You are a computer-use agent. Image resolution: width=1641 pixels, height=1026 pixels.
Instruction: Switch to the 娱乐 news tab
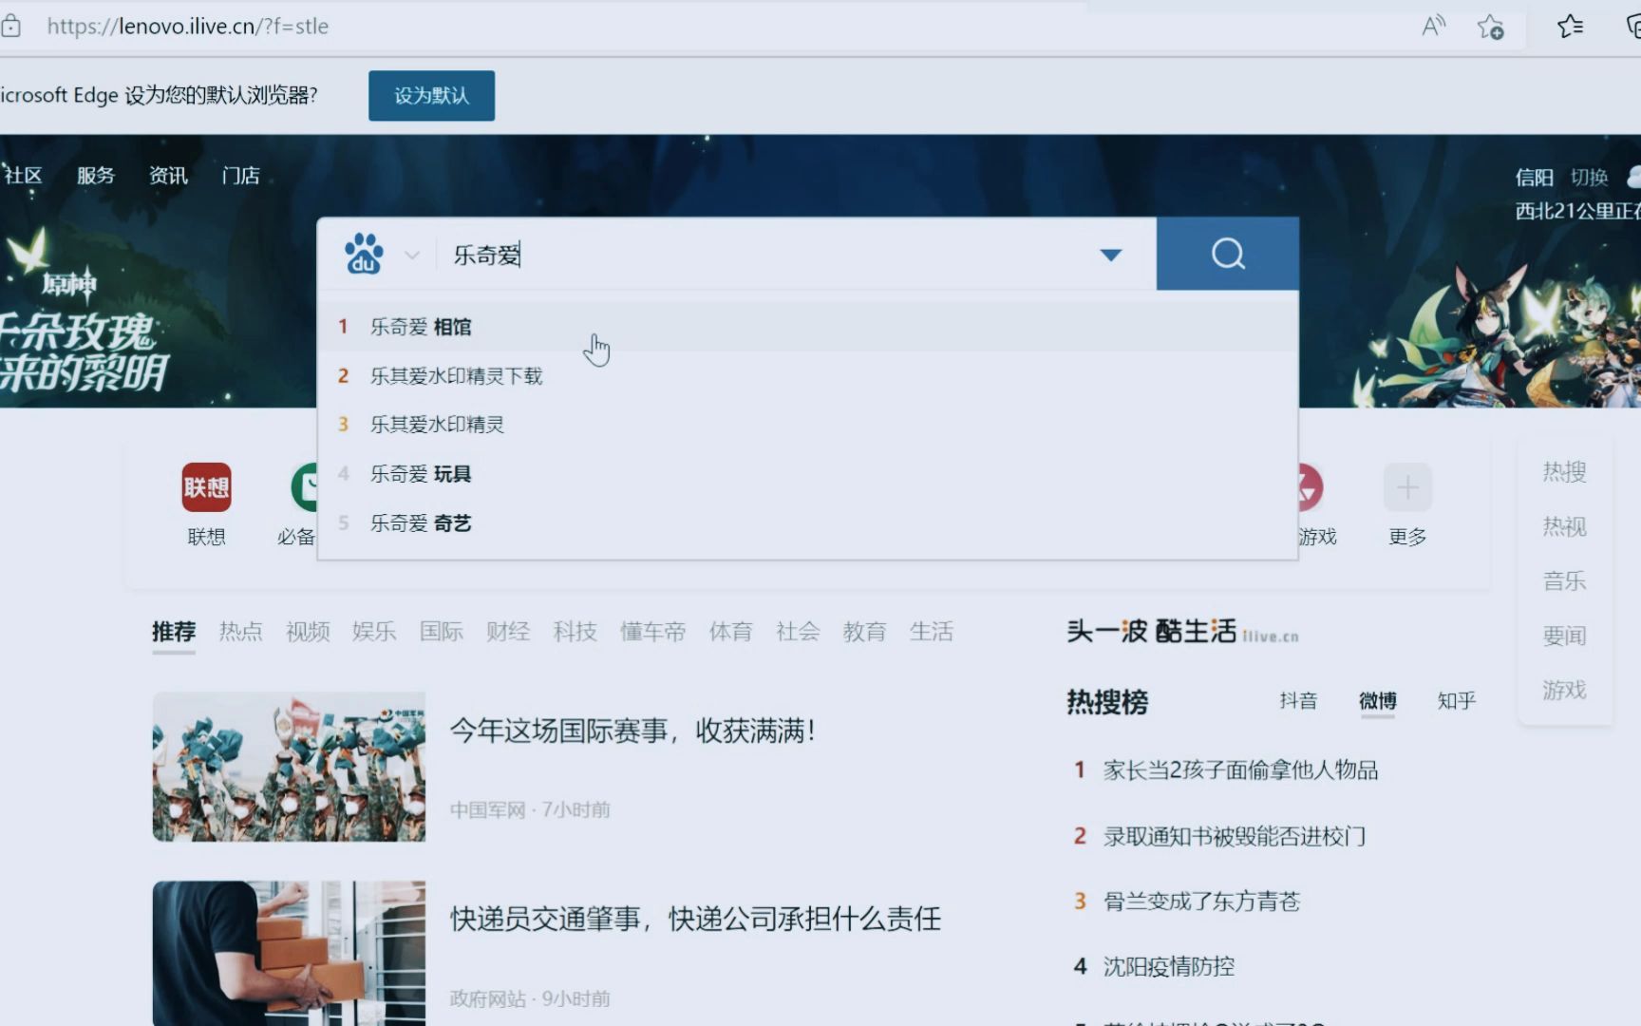tap(374, 632)
